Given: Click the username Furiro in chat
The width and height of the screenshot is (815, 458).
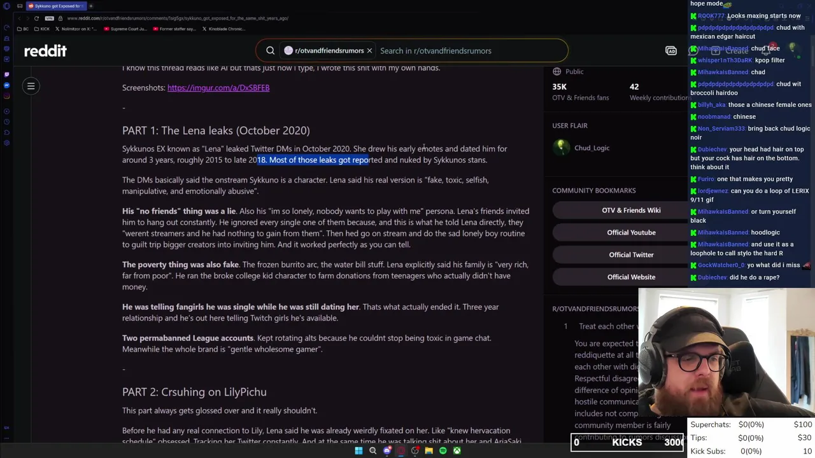Looking at the screenshot, I should tap(705, 179).
